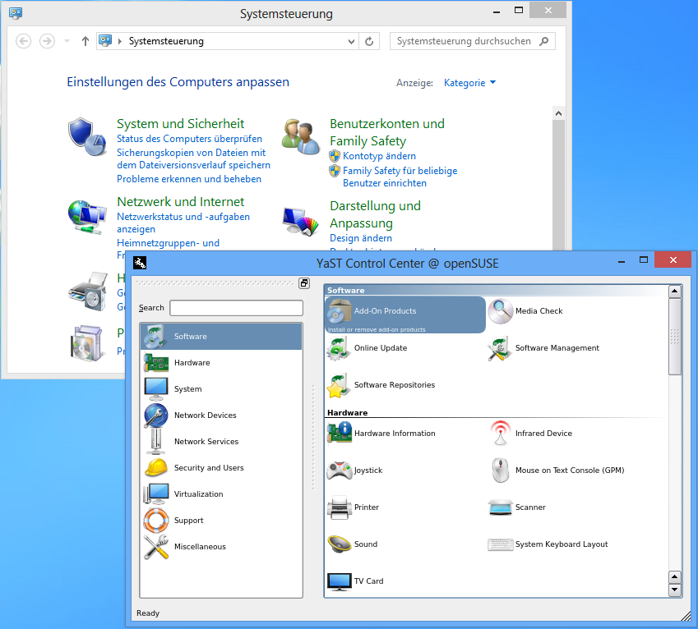Select System monitor icon in sidebar
The height and width of the screenshot is (629, 698).
[156, 389]
